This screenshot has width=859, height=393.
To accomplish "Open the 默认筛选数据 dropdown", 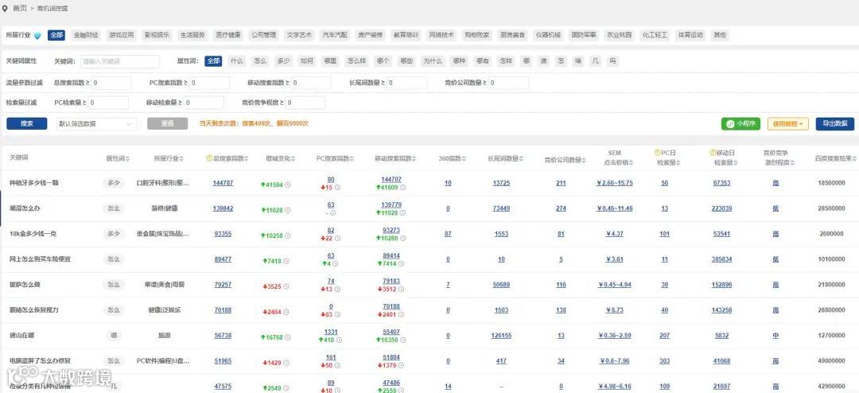I will tap(96, 124).
